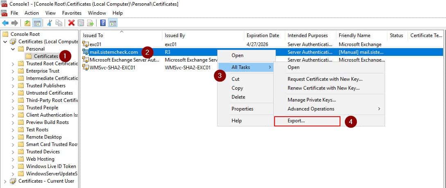Click the Cut scissors toolbar icon

point(50,23)
